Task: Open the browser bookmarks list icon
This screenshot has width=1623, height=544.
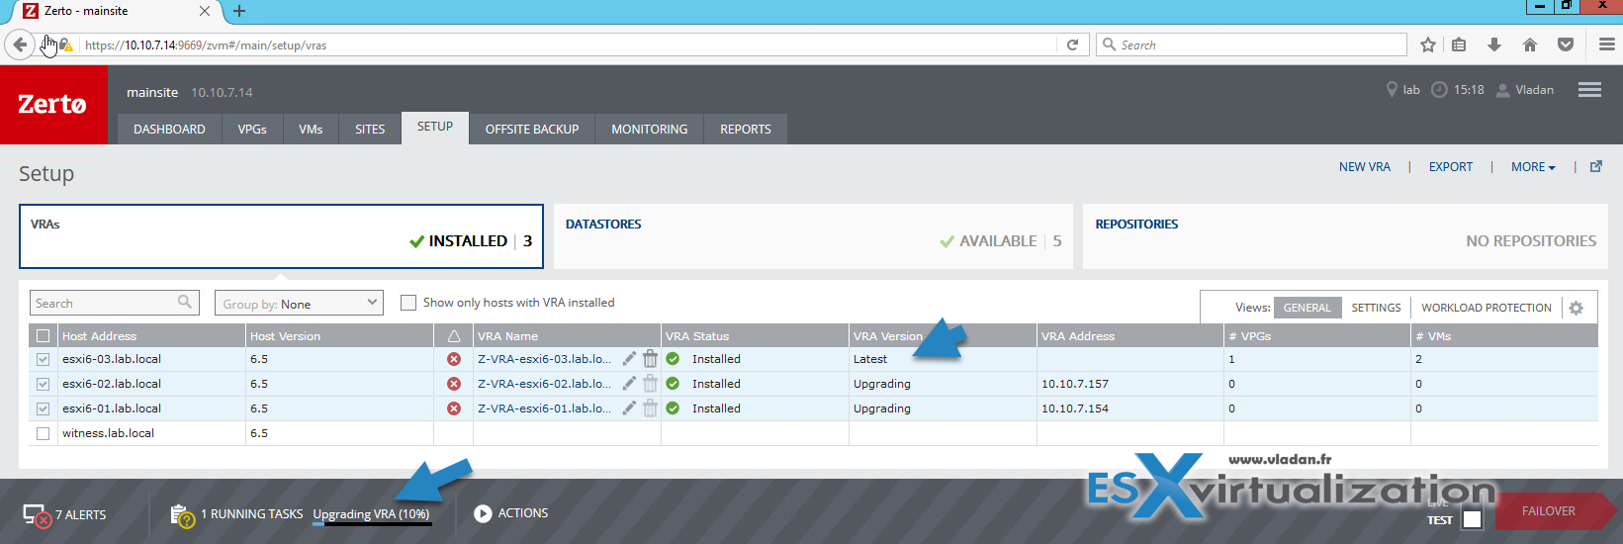Action: (1460, 45)
